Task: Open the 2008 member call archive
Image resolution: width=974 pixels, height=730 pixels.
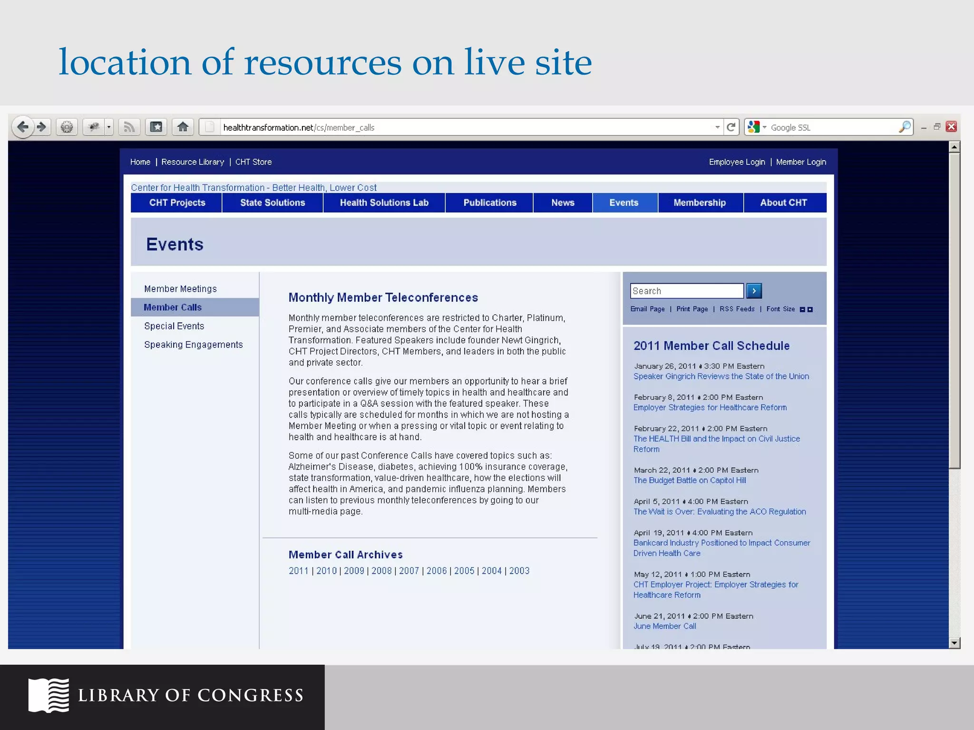Action: [x=381, y=571]
